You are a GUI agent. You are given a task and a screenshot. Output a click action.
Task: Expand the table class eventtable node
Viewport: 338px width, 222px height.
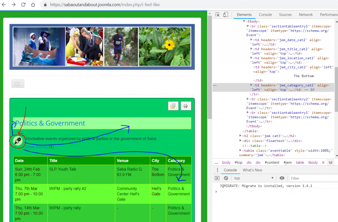click(x=240, y=150)
